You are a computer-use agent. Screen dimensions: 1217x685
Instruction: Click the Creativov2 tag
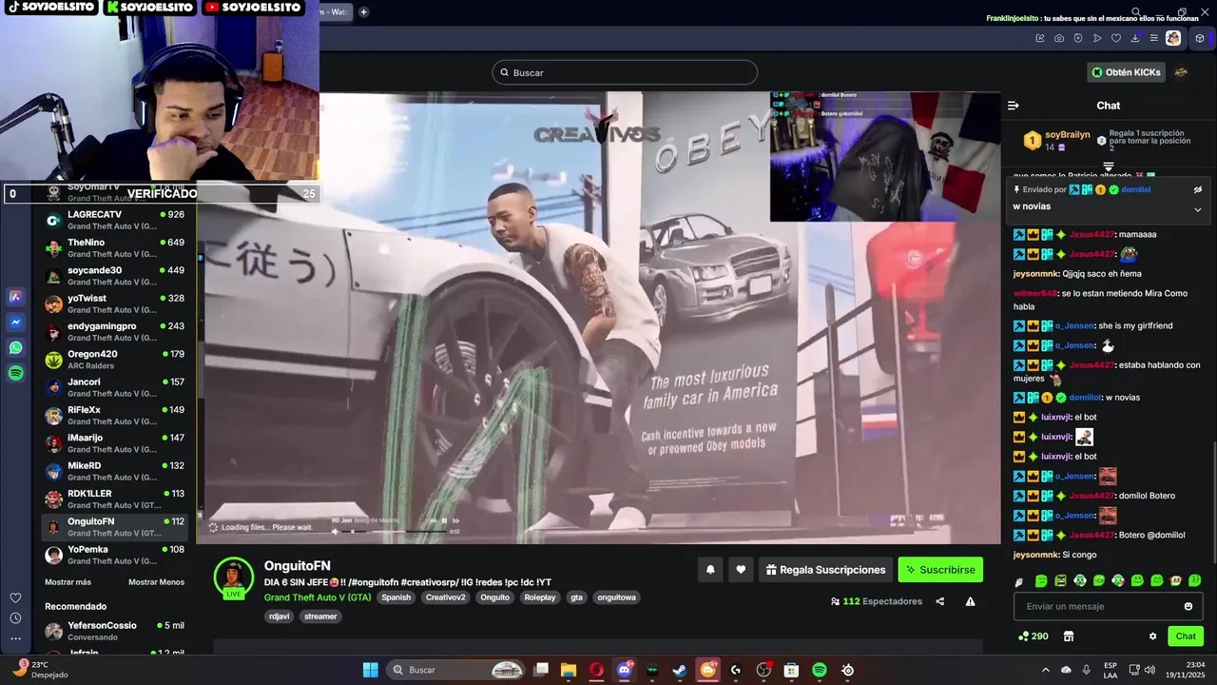(x=446, y=597)
